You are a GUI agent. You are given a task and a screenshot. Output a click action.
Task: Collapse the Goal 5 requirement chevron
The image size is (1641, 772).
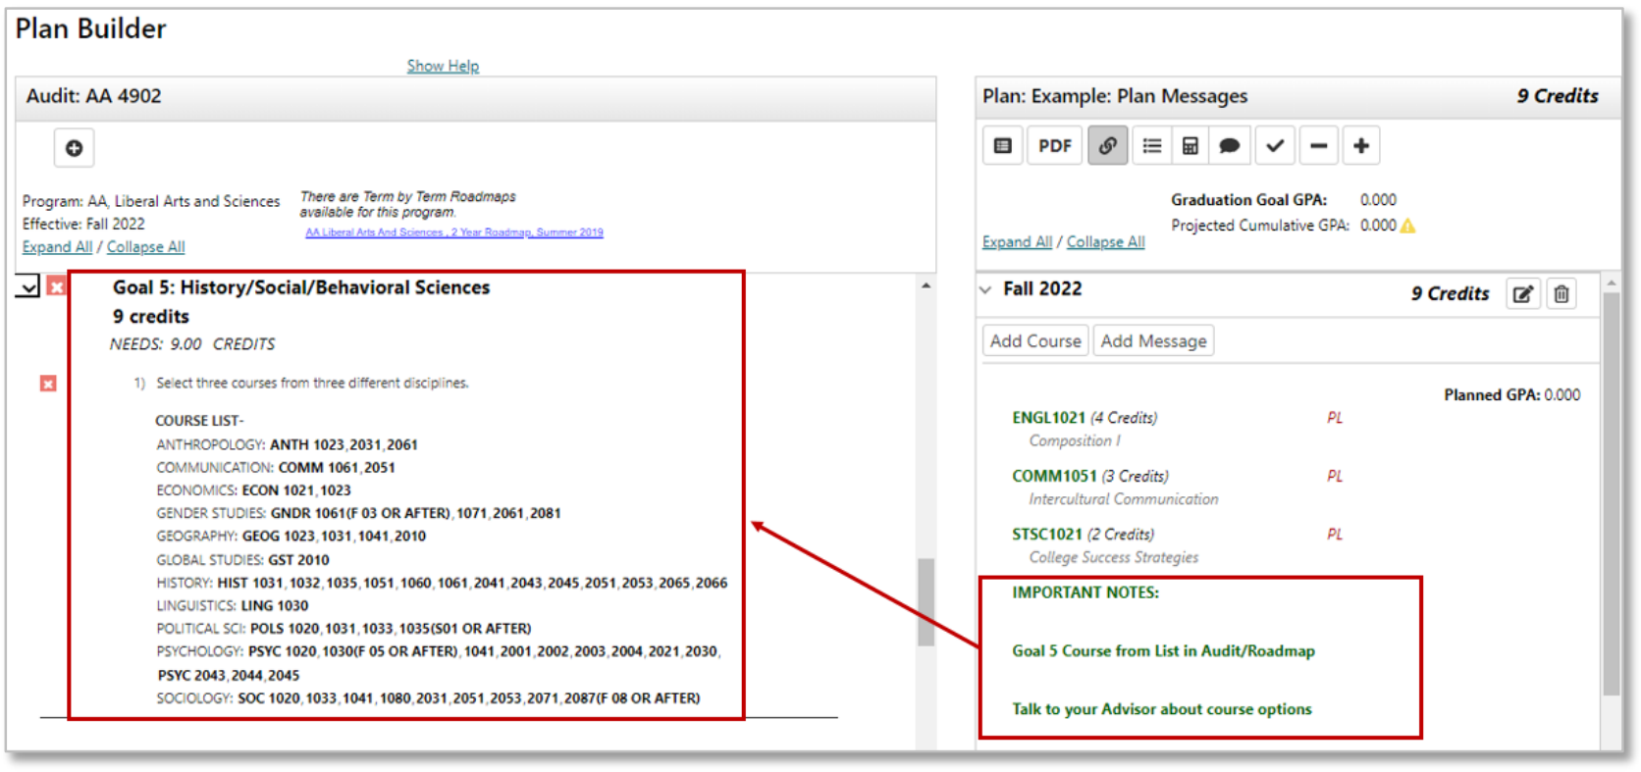pyautogui.click(x=28, y=286)
